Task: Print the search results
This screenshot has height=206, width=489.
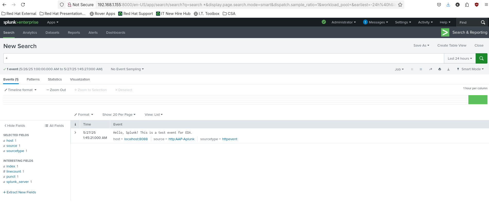Action: pos(440,69)
